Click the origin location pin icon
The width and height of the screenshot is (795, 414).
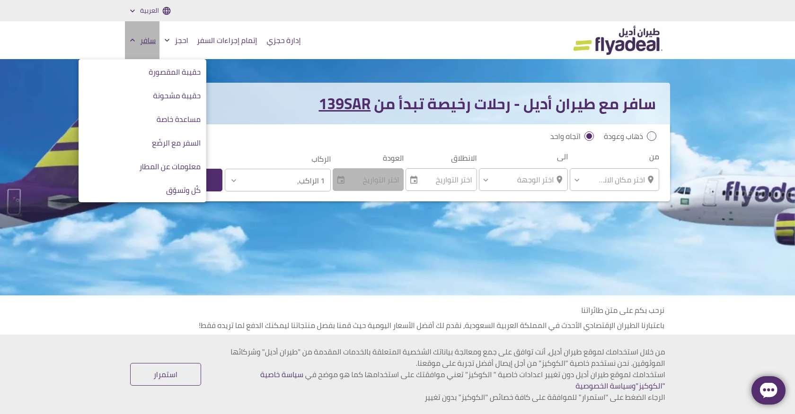(x=651, y=180)
